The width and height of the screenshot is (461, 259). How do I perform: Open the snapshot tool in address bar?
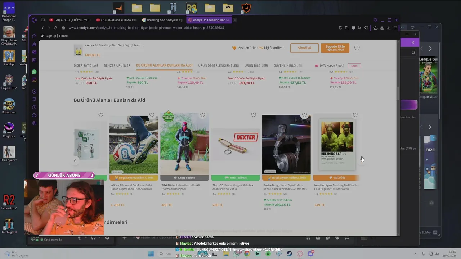point(347,28)
